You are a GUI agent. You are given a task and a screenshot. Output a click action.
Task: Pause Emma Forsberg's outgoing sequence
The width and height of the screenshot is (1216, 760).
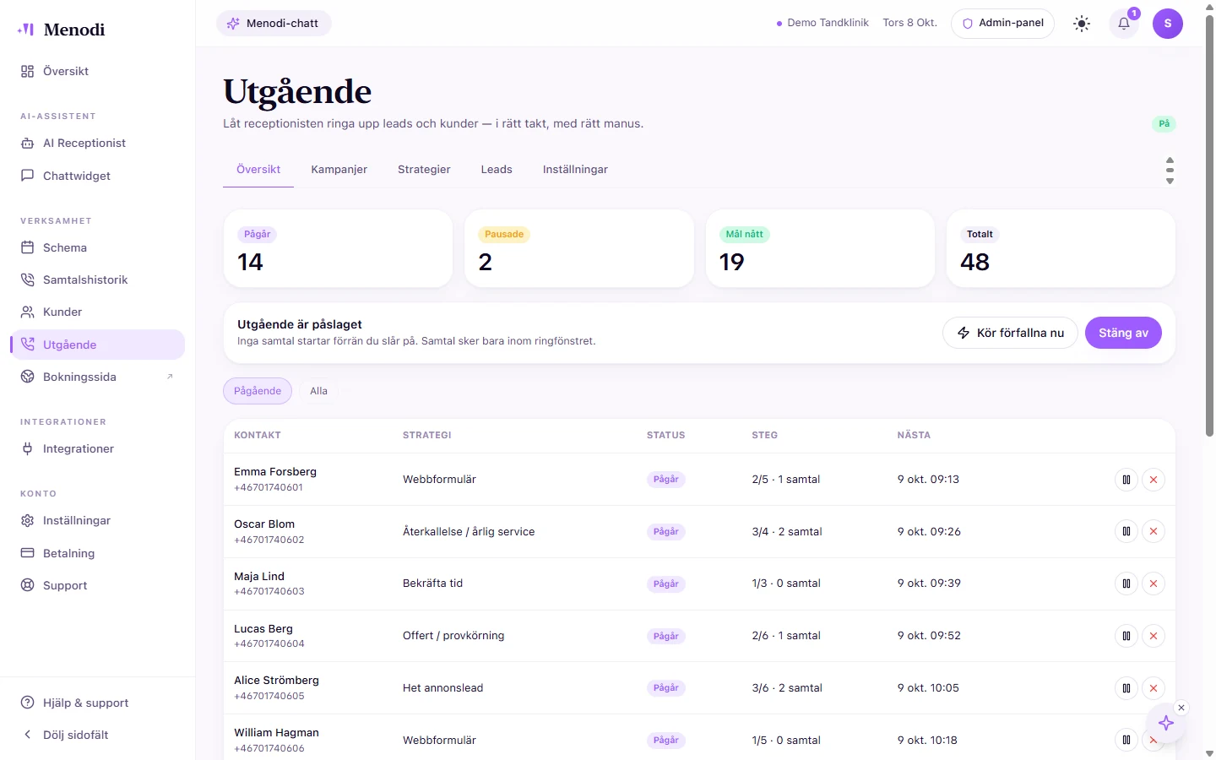tap(1126, 480)
